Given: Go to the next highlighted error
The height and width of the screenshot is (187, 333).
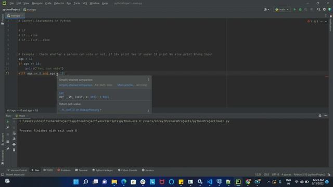Looking at the screenshot, I should [326, 21].
